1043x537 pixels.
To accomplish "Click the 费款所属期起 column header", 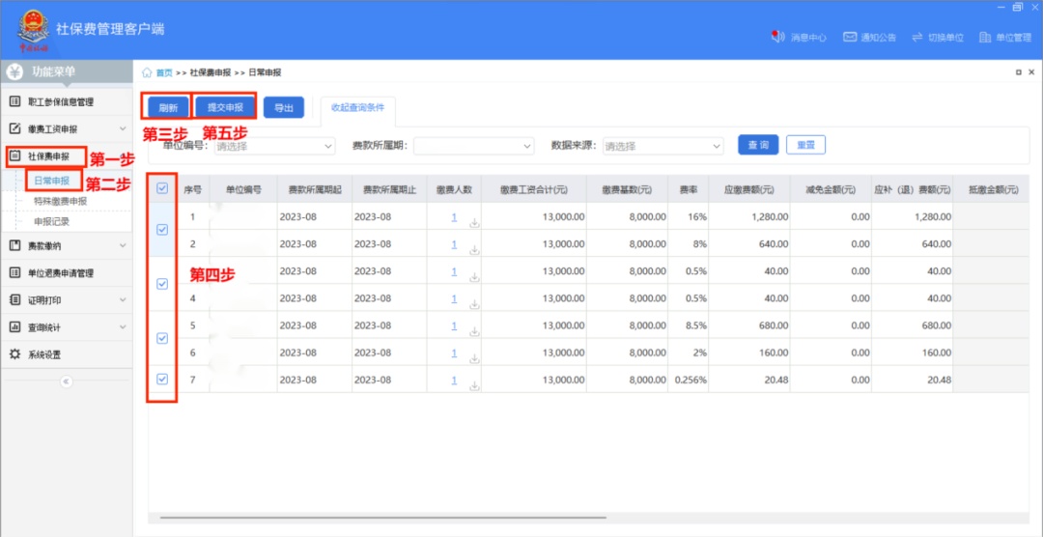I will [315, 189].
